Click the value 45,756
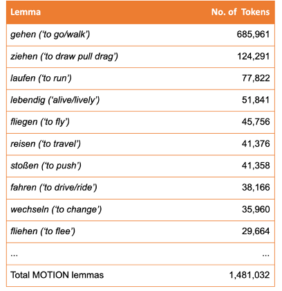The image size is (282, 291). click(256, 122)
